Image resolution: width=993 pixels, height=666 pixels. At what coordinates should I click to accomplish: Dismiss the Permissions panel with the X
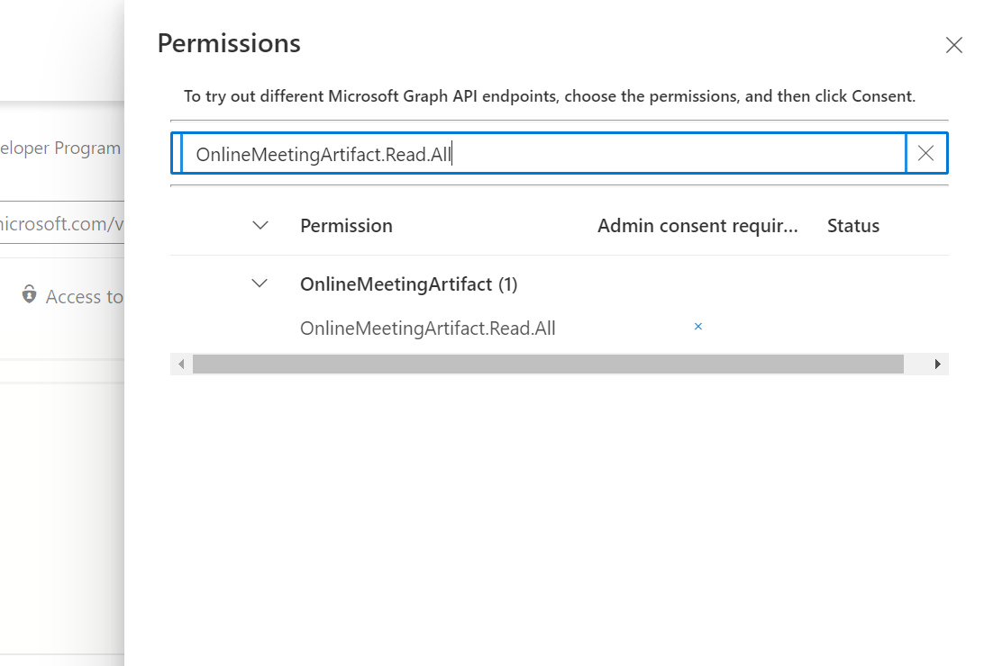[x=954, y=45]
